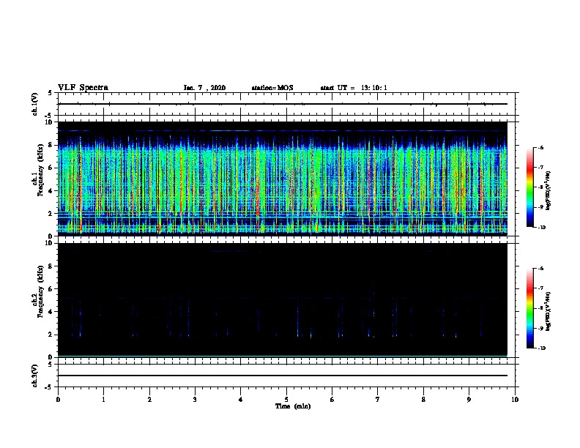Viewport: 580px width, 448px height.
Task: Click the "VLF Spectra" plot title
Action: click(83, 88)
